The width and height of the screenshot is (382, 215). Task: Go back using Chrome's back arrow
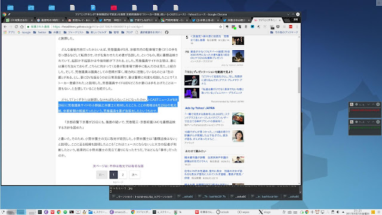tap(5, 26)
